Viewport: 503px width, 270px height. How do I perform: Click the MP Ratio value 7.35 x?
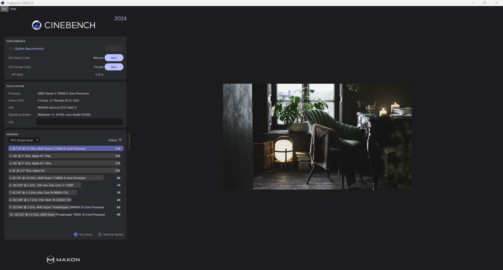point(99,75)
